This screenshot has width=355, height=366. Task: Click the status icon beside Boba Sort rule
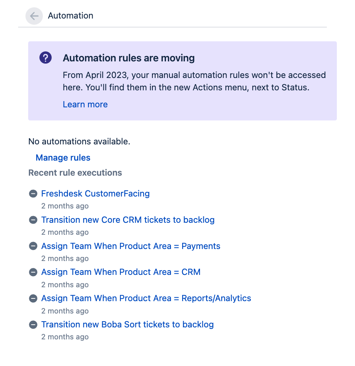33,324
